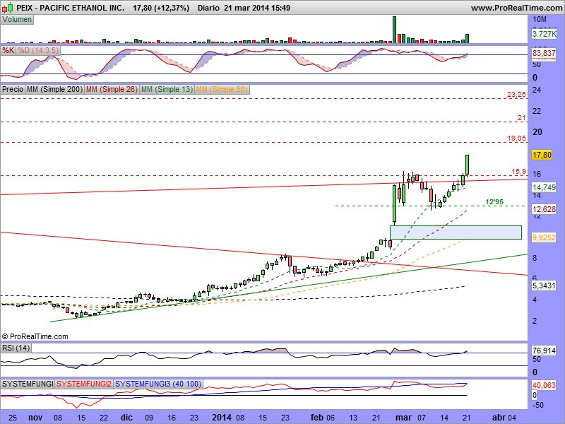The height and width of the screenshot is (424, 565).
Task: Select the SYSTEMFUNGI indicator label
Action: click(28, 384)
